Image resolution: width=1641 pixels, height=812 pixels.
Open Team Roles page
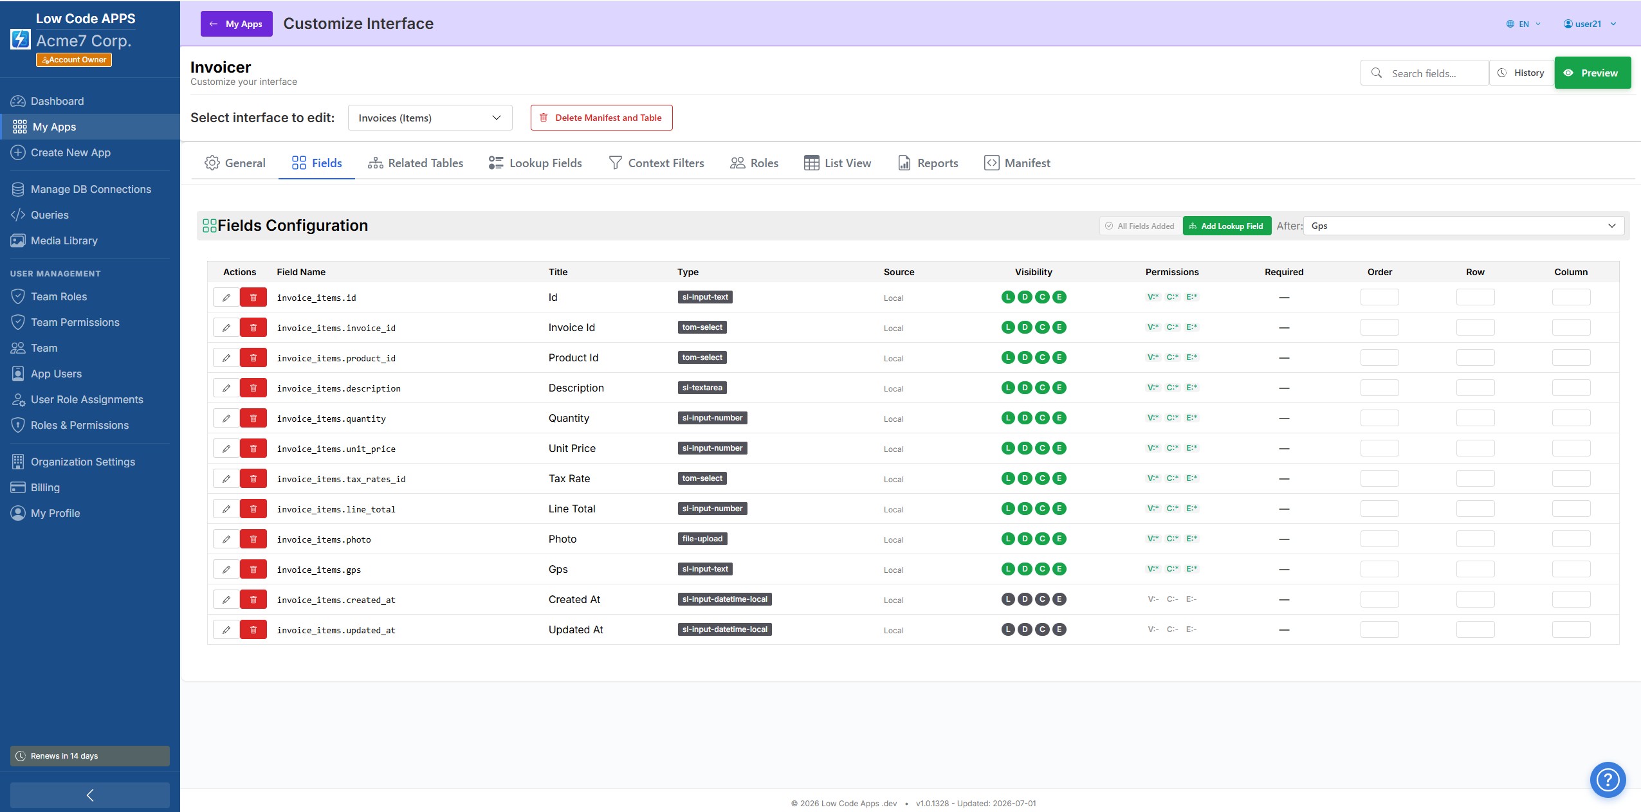pos(90,296)
